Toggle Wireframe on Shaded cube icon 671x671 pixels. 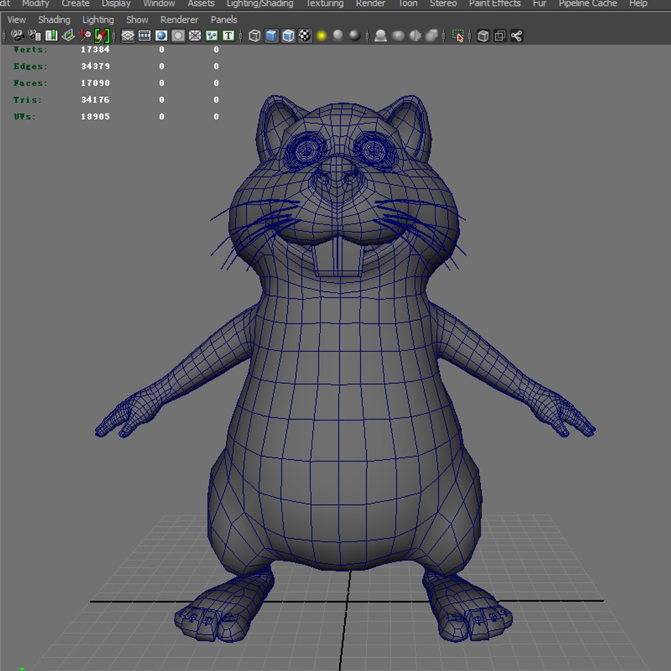[288, 35]
